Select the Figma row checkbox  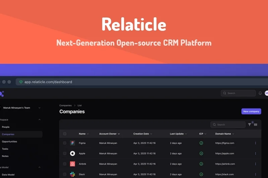65,143
